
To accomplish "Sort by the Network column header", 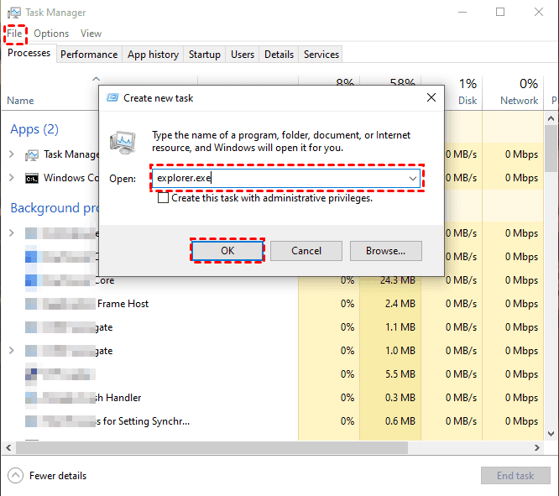I will coord(519,101).
